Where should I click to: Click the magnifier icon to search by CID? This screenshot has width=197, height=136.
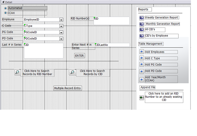coord(72,72)
